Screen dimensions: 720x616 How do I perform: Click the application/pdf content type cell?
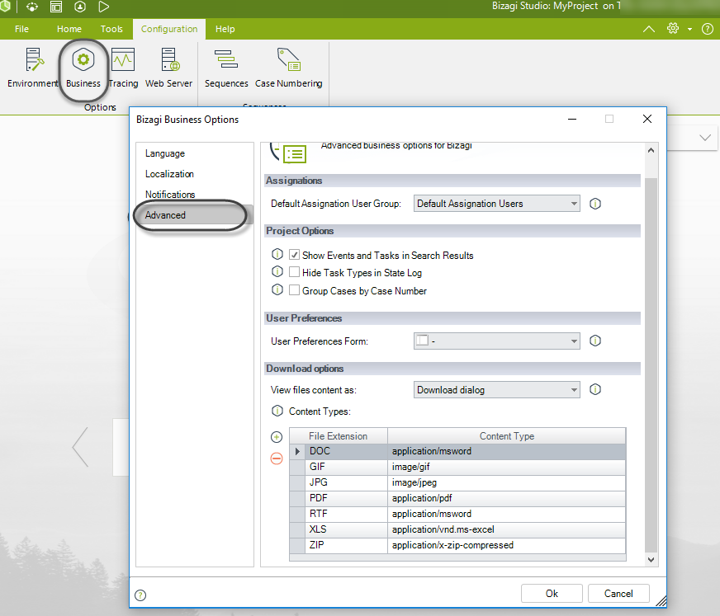pos(506,498)
